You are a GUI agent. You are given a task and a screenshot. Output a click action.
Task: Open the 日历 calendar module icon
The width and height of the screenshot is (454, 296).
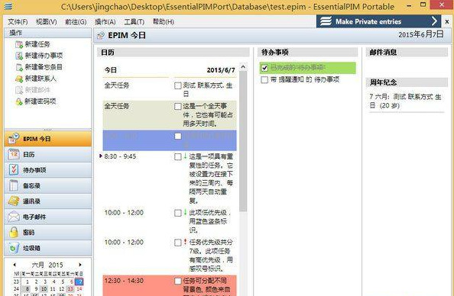pyautogui.click(x=14, y=155)
